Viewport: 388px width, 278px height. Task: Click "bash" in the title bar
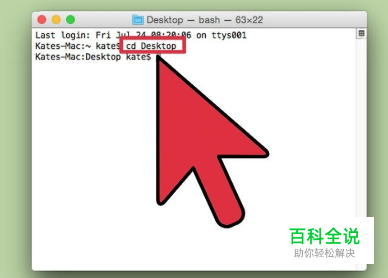(x=209, y=20)
